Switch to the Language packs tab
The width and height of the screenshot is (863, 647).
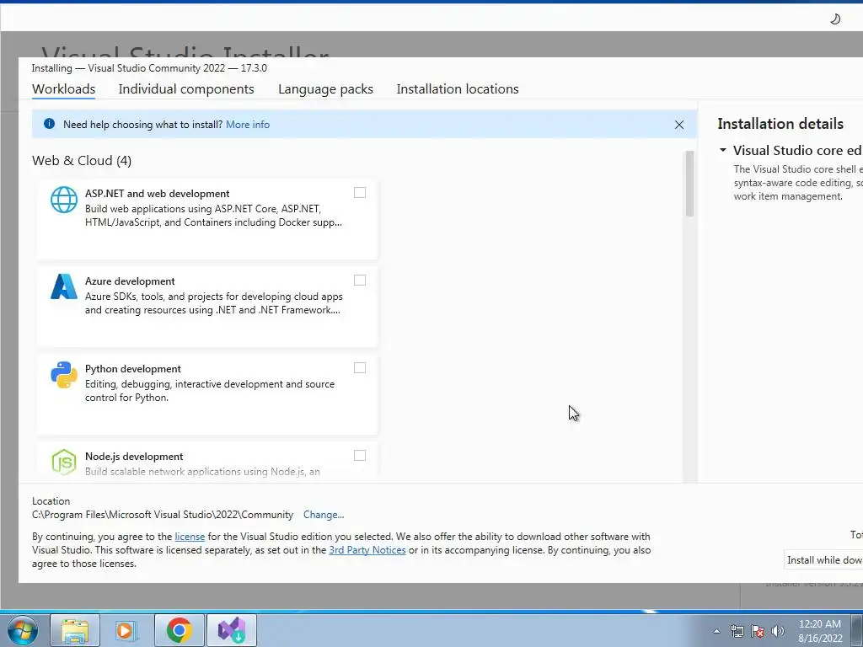point(325,89)
